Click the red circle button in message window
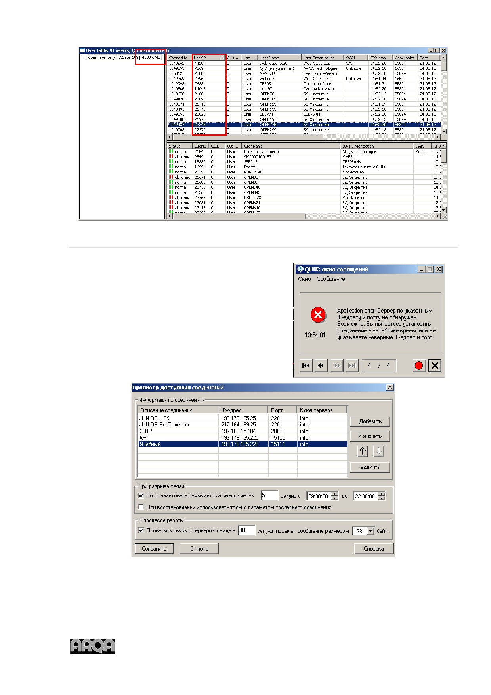 [x=419, y=366]
